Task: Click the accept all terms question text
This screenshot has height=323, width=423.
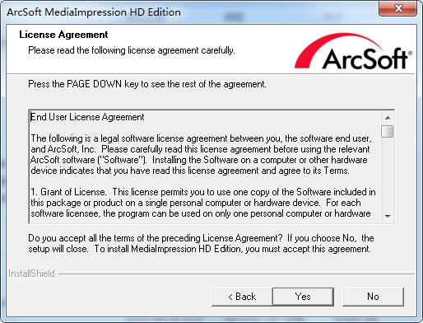Action: 201,243
